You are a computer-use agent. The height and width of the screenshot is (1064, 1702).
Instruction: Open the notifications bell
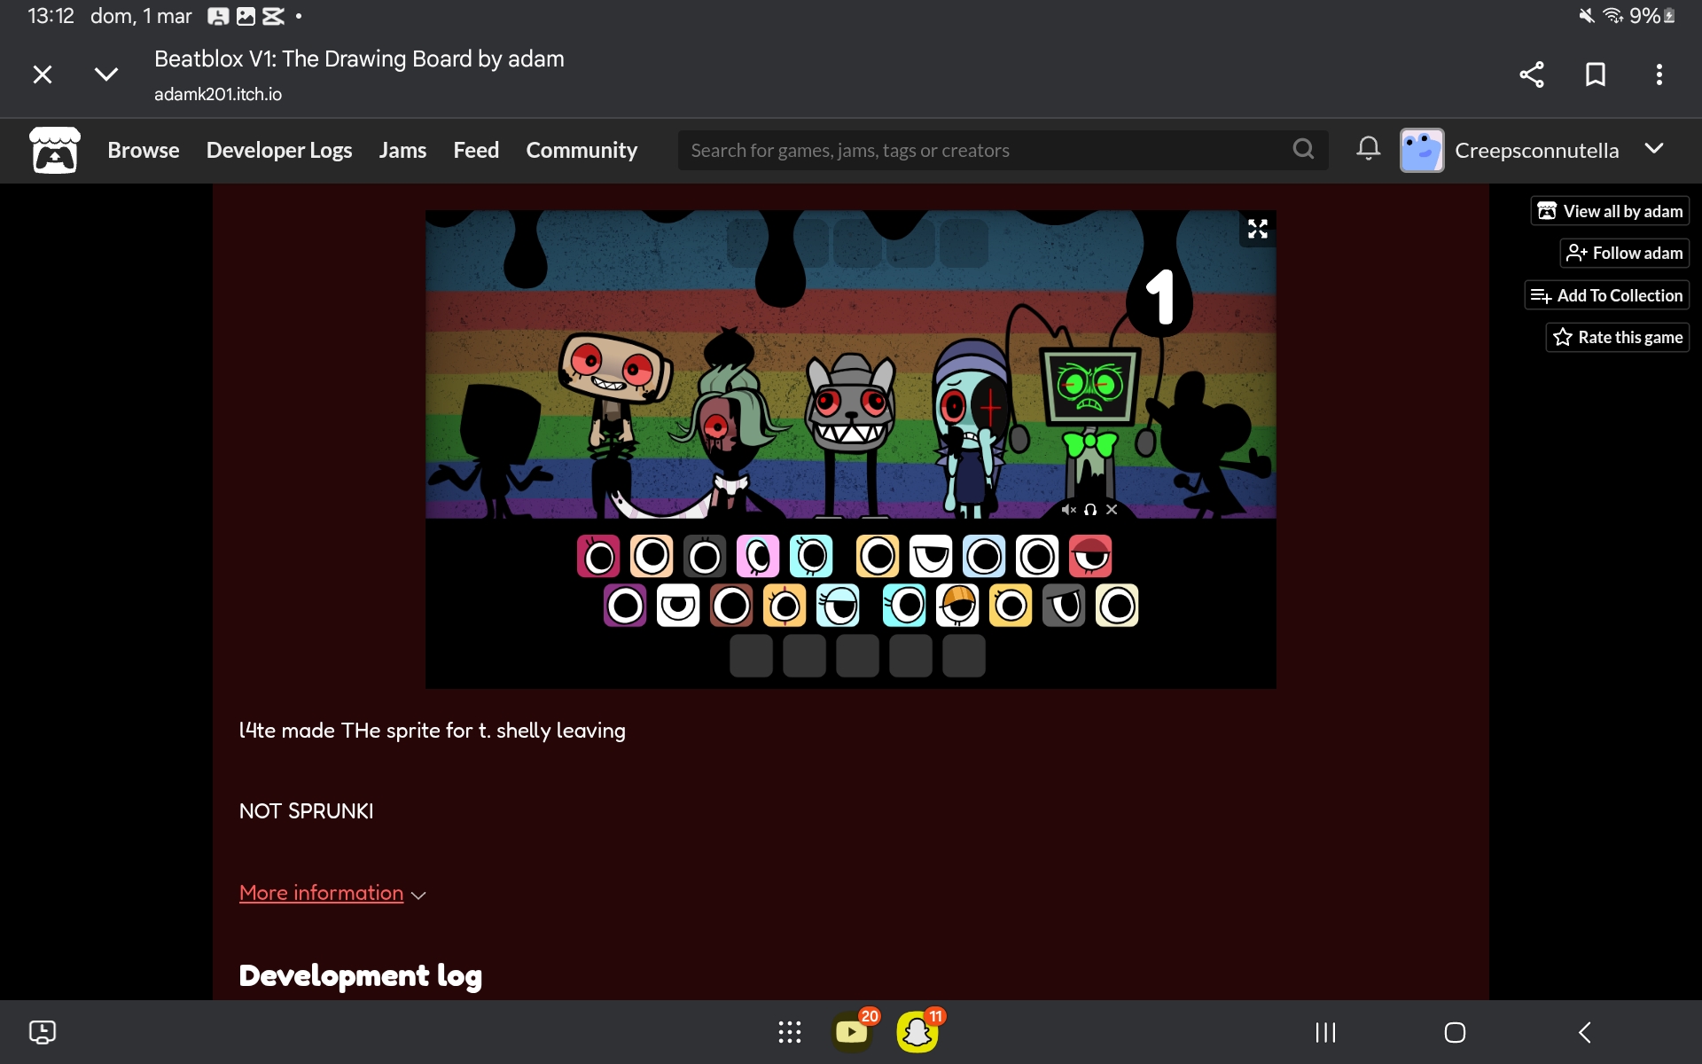click(x=1368, y=149)
